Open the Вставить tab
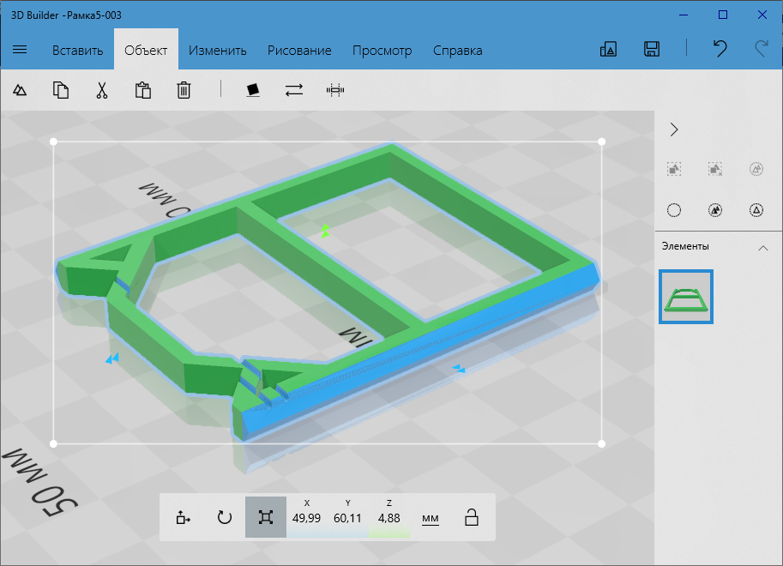This screenshot has width=783, height=566. (x=77, y=50)
